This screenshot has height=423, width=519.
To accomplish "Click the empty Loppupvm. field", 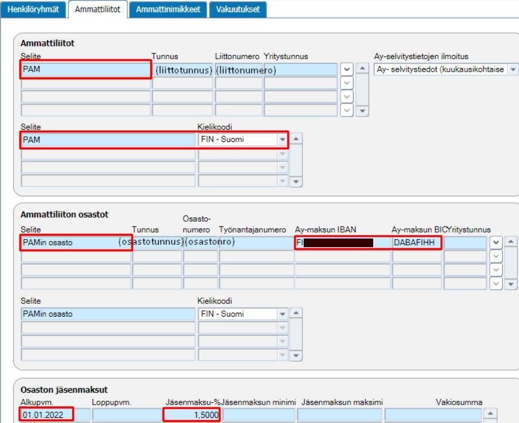I will pyautogui.click(x=127, y=415).
